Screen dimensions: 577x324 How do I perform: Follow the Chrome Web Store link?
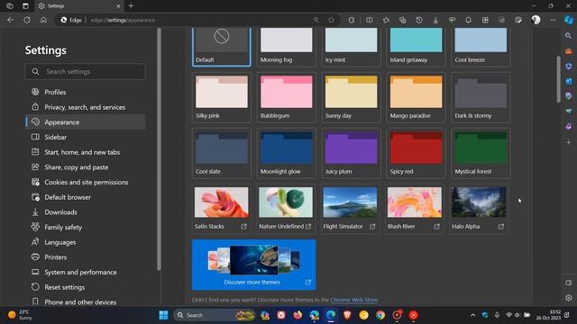click(354, 300)
